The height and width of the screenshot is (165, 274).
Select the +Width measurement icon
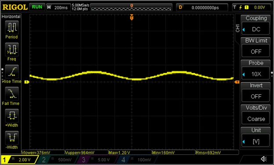pyautogui.click(x=12, y=116)
